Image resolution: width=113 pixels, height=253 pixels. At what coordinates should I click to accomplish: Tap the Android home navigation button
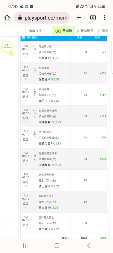(57, 246)
